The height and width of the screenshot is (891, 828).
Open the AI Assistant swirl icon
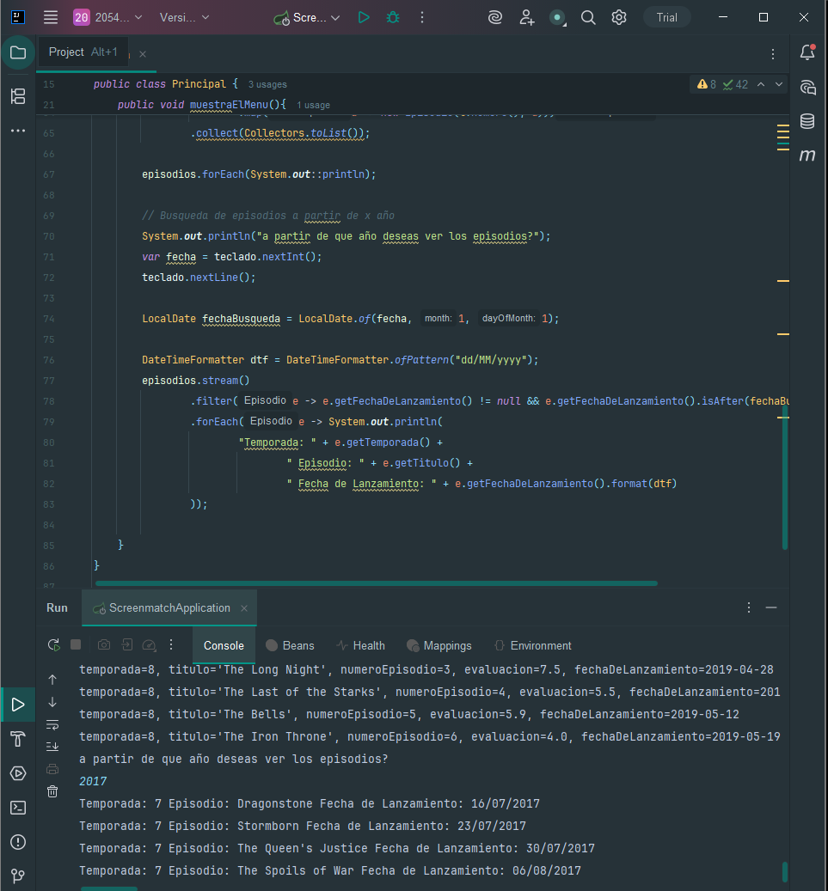tap(495, 18)
